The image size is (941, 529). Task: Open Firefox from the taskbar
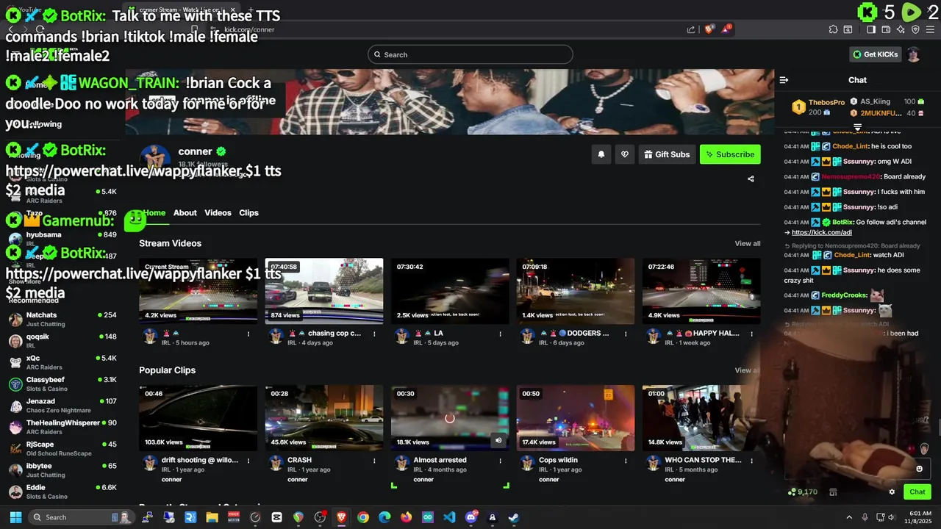pyautogui.click(x=407, y=517)
